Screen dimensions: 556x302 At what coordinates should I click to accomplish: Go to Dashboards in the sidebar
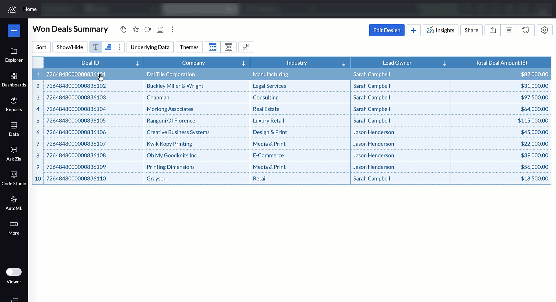coord(14,80)
